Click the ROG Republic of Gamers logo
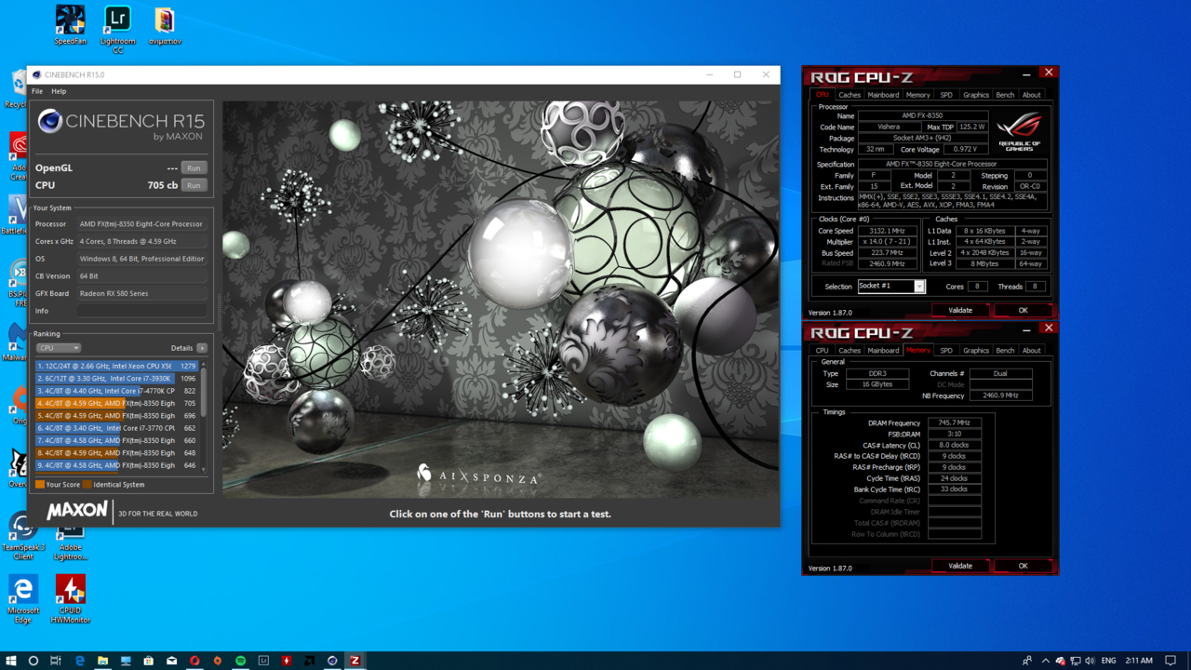The image size is (1191, 670). click(x=1019, y=132)
